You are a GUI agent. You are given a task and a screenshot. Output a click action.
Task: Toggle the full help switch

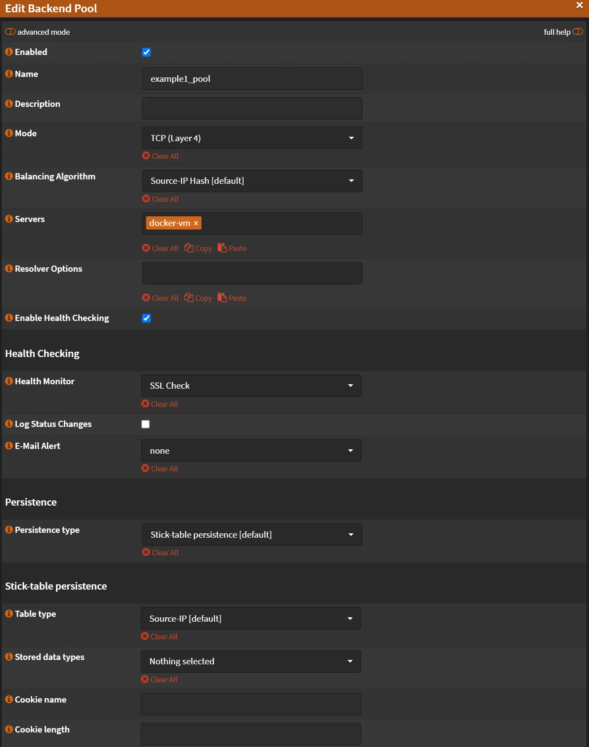point(578,32)
